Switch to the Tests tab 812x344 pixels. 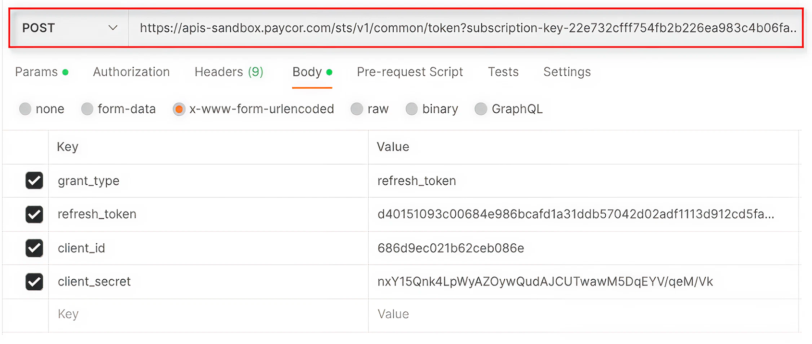tap(503, 72)
